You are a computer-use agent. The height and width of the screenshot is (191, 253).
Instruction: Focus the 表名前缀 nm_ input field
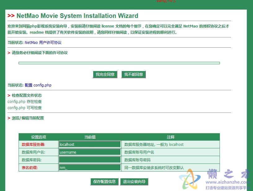90,168
